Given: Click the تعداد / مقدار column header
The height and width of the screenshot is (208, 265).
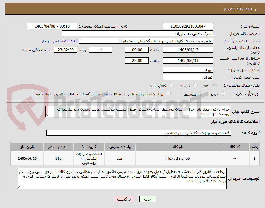Looking at the screenshot, I should click(58, 147).
